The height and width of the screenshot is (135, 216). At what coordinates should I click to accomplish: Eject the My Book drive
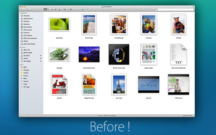tap(41, 56)
